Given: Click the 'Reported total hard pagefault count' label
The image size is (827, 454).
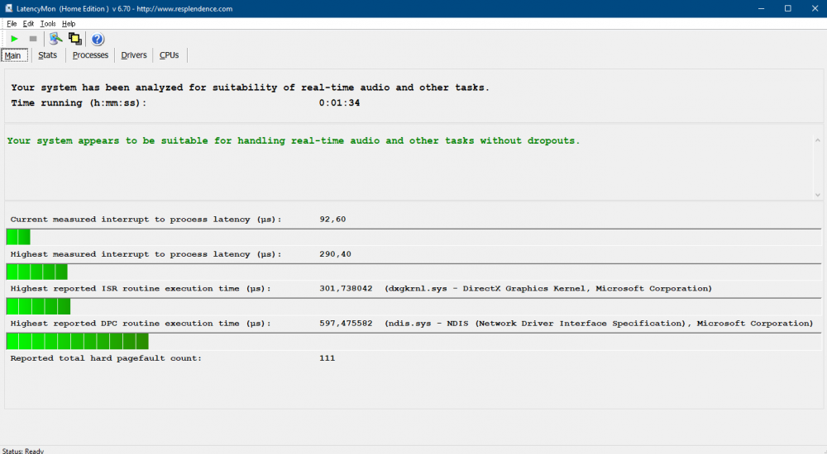Looking at the screenshot, I should click(106, 358).
